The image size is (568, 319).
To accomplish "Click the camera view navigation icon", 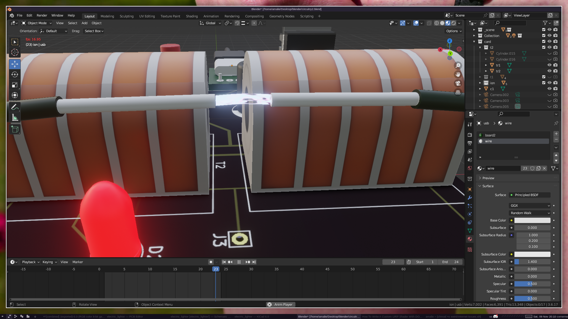I will tap(458, 83).
